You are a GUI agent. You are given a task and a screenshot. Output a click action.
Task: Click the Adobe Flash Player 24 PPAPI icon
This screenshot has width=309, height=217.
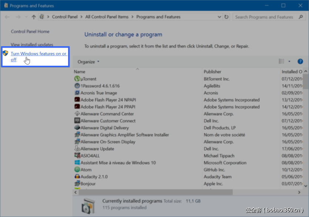77,107
